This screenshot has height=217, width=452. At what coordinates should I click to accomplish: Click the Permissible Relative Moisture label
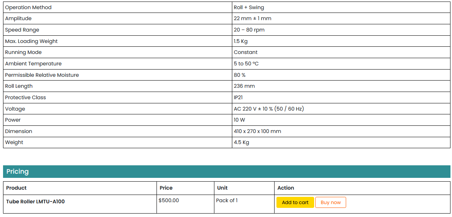point(42,75)
